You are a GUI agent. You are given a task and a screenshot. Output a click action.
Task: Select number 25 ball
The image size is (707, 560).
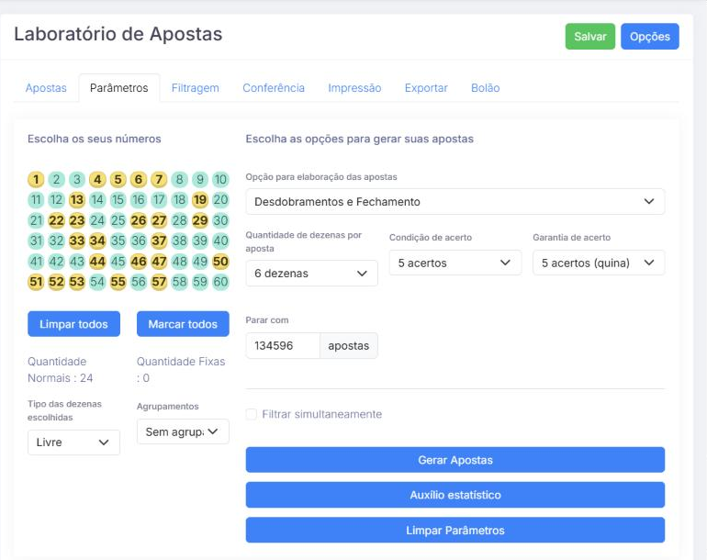pos(118,220)
